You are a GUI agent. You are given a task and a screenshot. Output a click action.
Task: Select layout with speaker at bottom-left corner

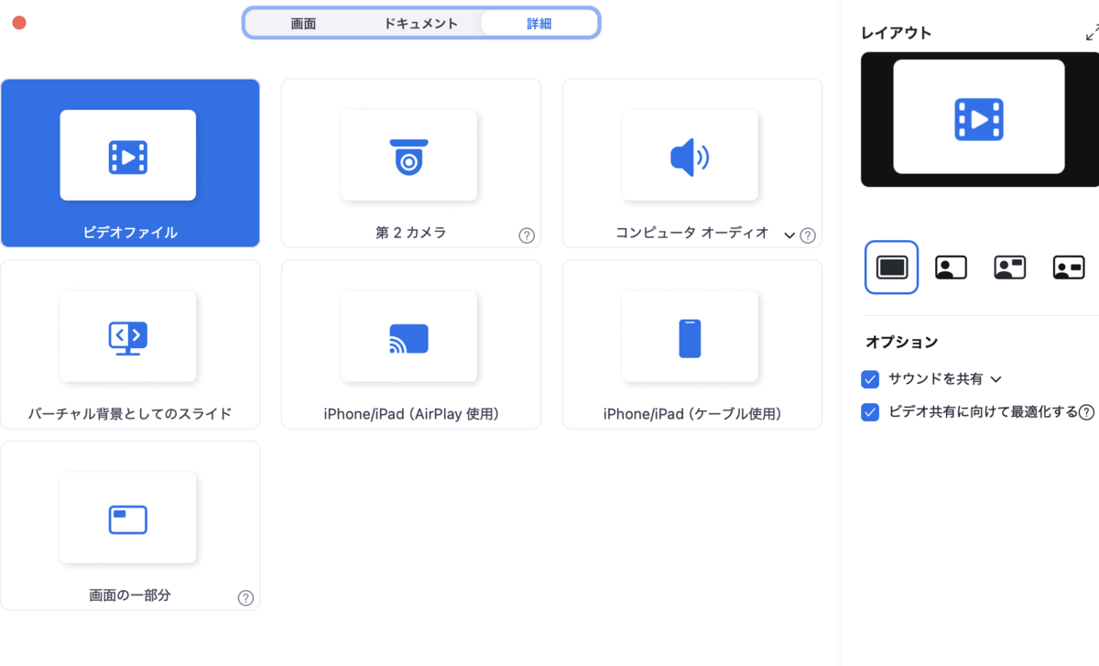[951, 267]
